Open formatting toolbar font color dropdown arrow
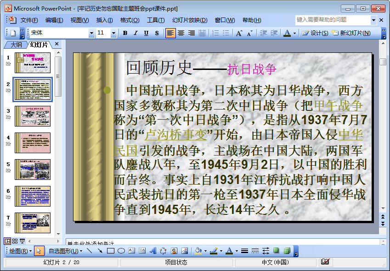 coord(295,33)
